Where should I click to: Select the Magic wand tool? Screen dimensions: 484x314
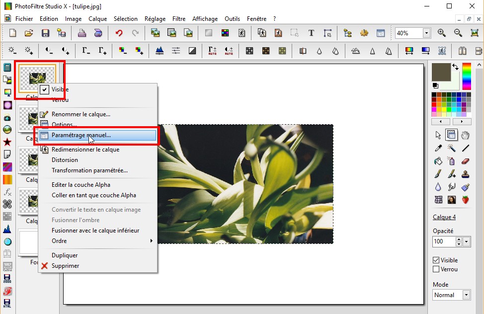(452, 148)
